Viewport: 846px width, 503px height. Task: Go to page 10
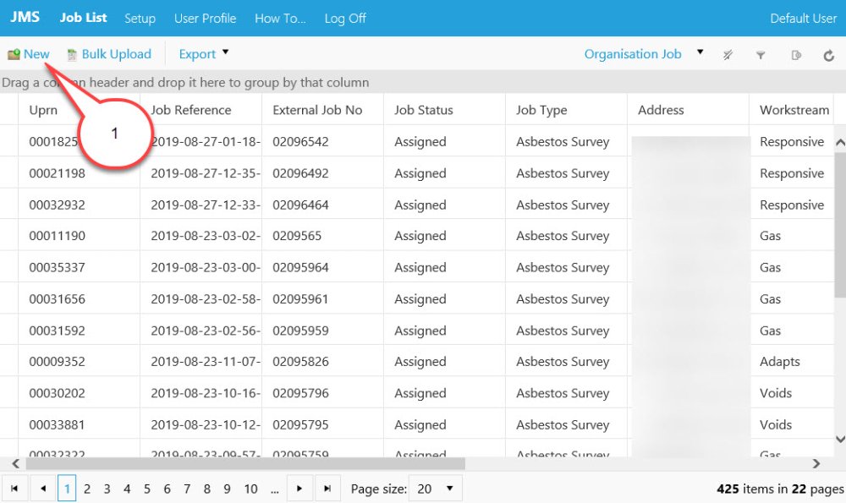coord(251,489)
